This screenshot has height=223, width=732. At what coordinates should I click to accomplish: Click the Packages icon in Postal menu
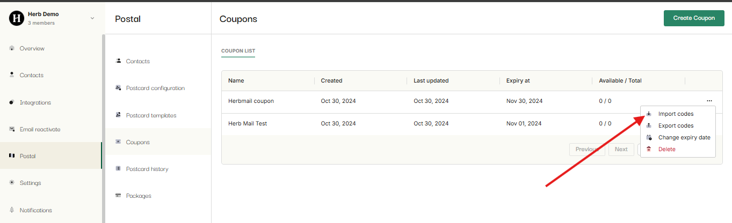[x=118, y=196]
